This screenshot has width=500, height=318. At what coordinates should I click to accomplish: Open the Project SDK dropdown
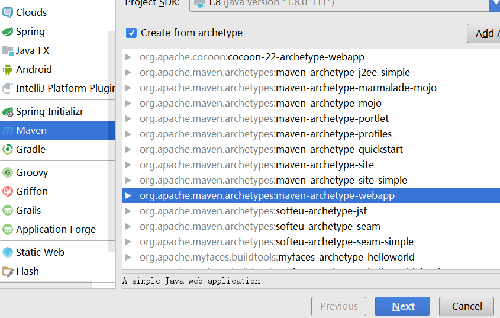(494, 5)
